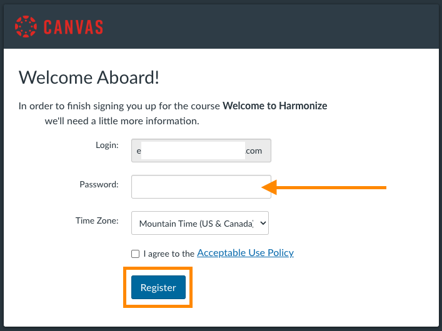The height and width of the screenshot is (331, 442).
Task: Click the "Welcome Aboard!" heading
Action: 89,77
